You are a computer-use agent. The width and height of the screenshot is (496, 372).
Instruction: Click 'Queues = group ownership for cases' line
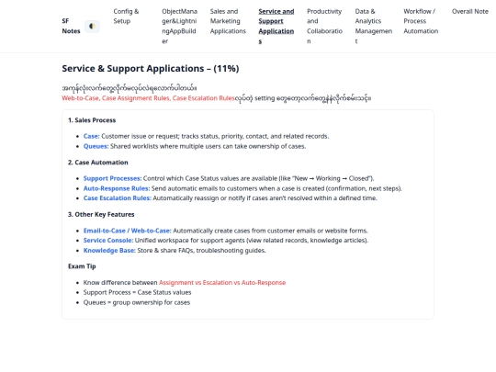click(x=137, y=302)
